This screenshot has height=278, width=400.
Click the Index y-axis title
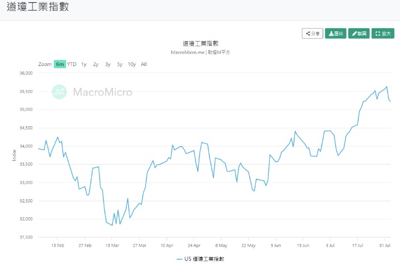[14, 155]
